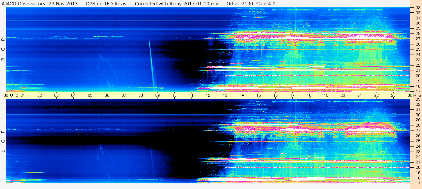Click the RCP label beside upper spectrogram
Image resolution: width=422 pixels, height=189 pixels.
[x=3, y=49]
